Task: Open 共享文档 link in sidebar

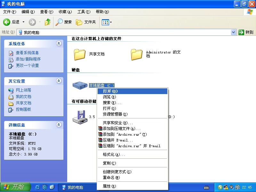Action: coord(23,103)
